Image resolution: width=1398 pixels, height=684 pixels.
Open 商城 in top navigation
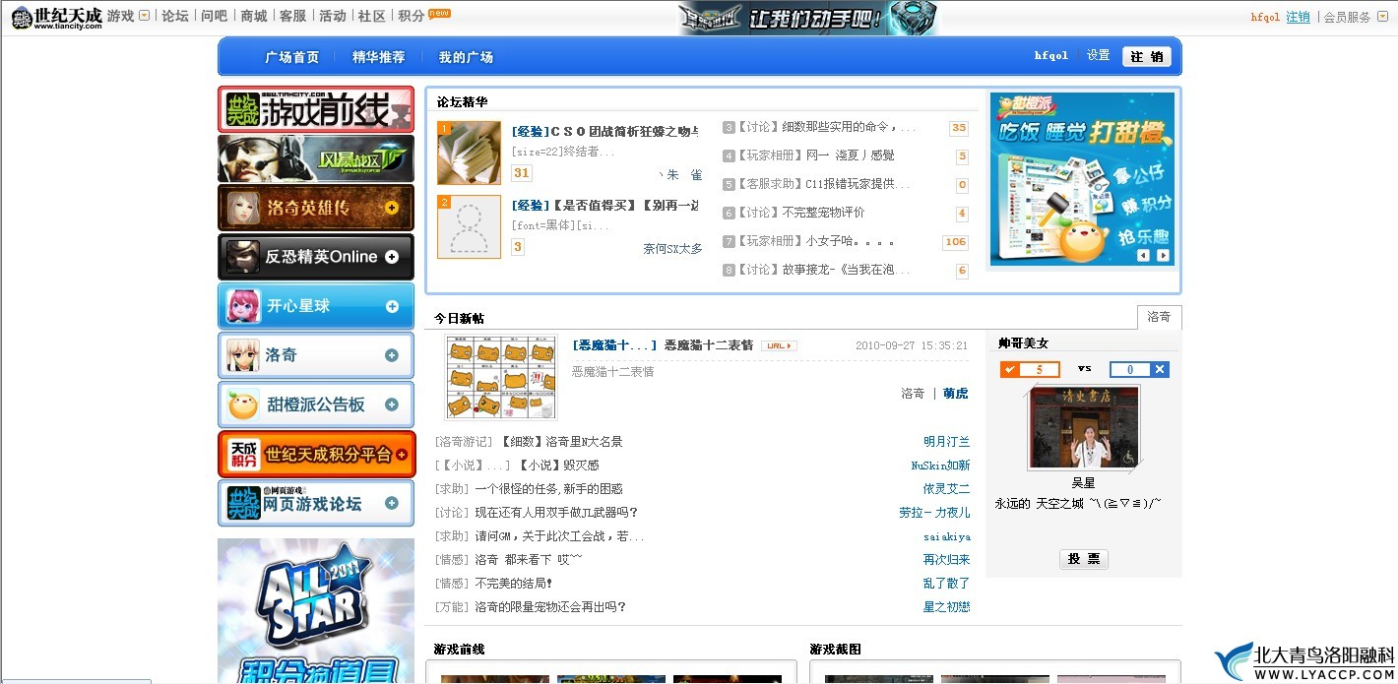pyautogui.click(x=254, y=16)
